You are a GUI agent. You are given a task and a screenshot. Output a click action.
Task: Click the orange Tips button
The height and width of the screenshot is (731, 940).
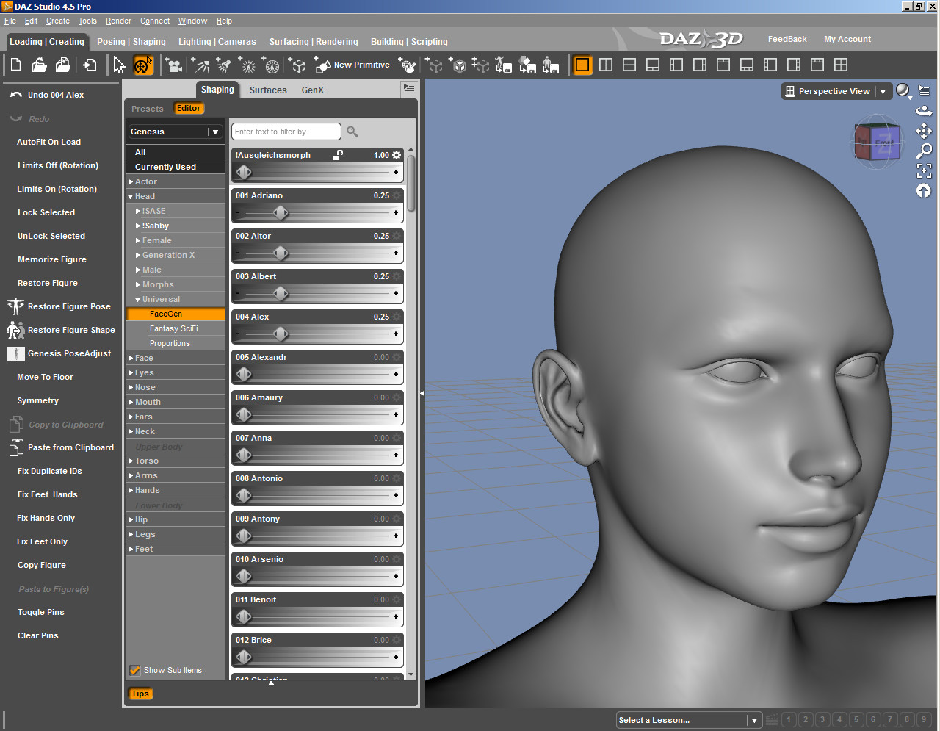pyautogui.click(x=140, y=694)
